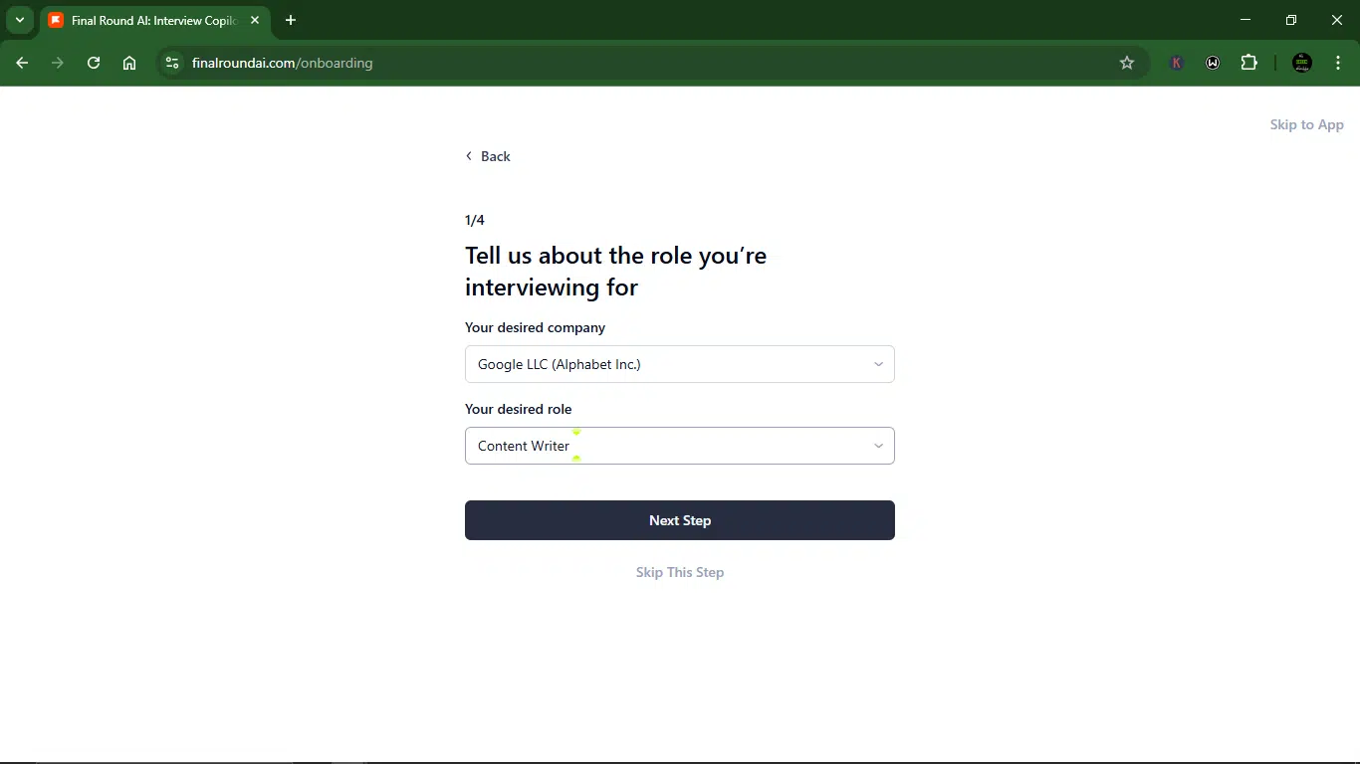The image size is (1360, 764).
Task: Open the K extension icon
Action: click(1177, 63)
